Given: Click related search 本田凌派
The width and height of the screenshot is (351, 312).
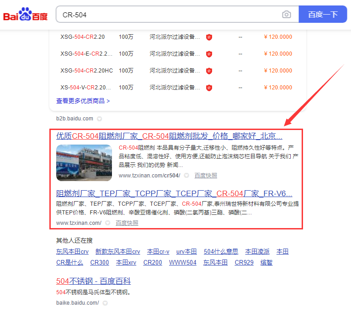Looking at the screenshot, I should [x=257, y=251].
